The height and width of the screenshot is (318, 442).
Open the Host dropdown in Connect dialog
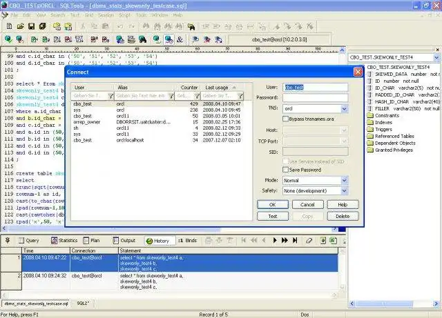coord(344,130)
